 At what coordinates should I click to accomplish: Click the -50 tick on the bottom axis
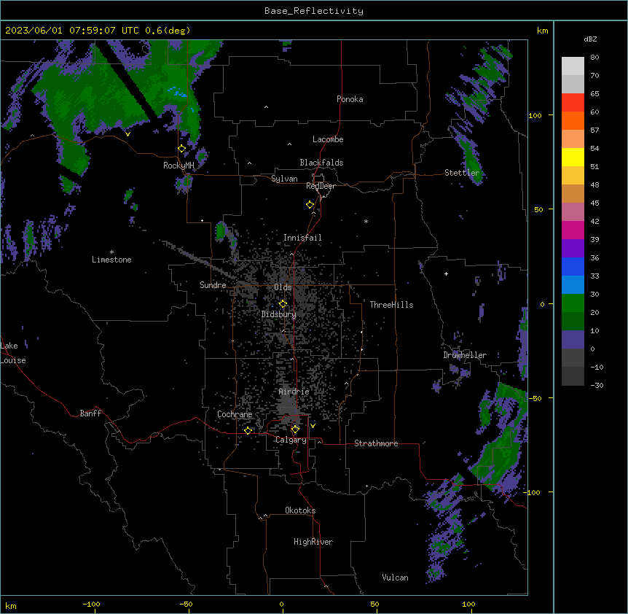pos(187,605)
